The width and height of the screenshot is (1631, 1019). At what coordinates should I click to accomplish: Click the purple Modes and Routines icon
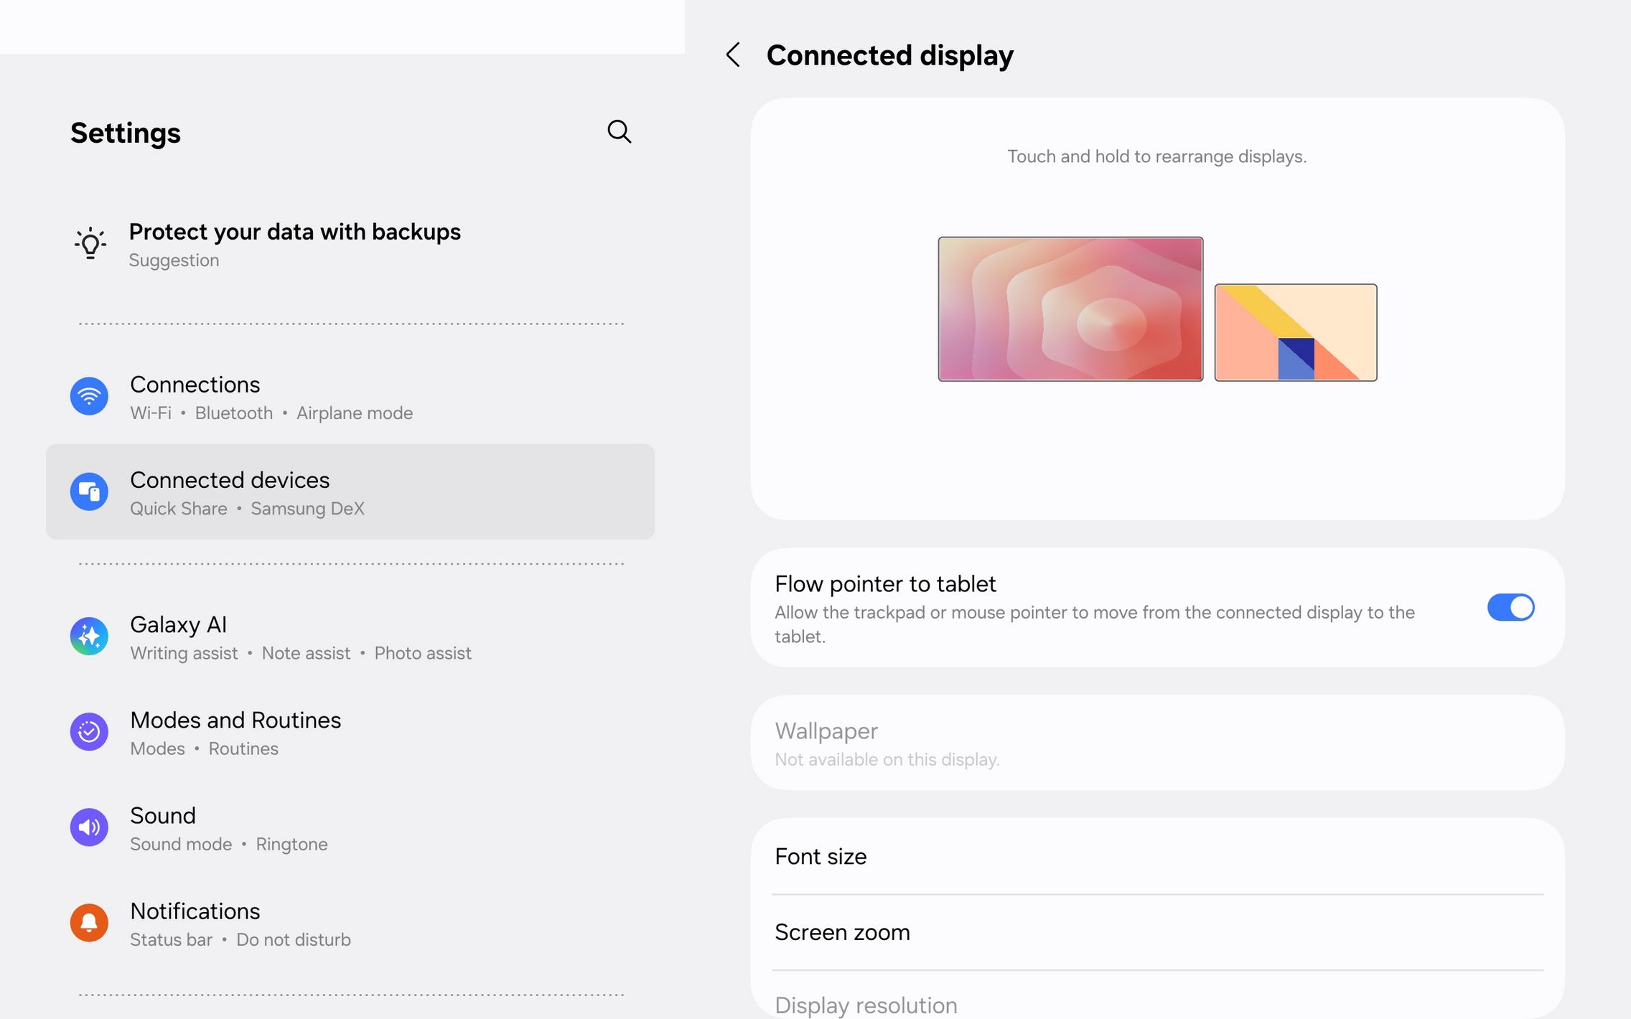[89, 732]
